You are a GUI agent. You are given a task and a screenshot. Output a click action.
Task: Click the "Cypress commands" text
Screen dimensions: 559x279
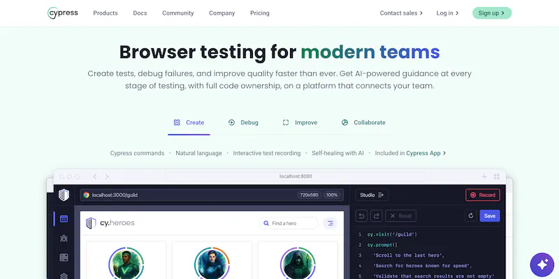pyautogui.click(x=137, y=153)
